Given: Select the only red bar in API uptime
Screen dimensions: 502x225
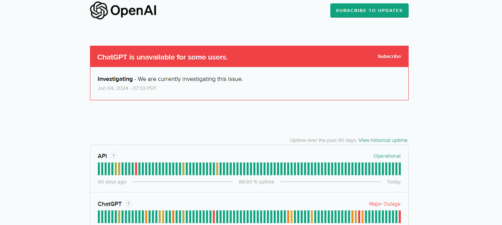Looking at the screenshot, I should pos(136,169).
